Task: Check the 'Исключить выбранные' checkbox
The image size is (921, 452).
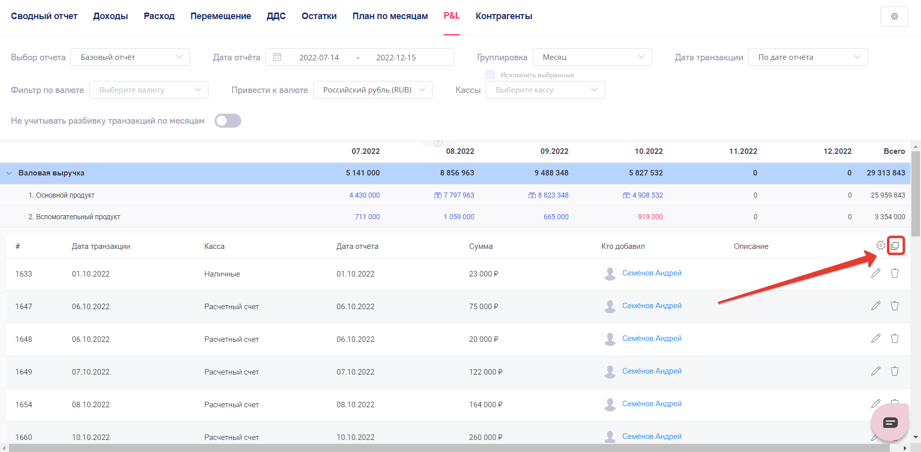Action: click(x=490, y=75)
